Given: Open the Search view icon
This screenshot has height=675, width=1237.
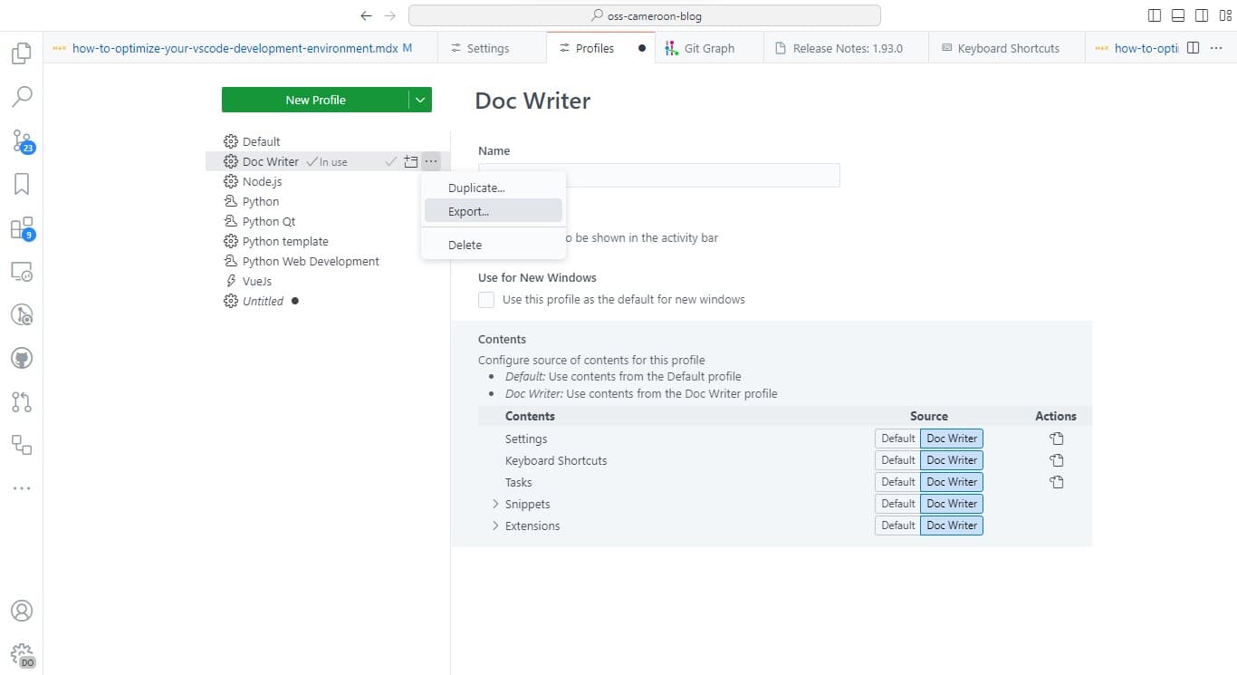Looking at the screenshot, I should coord(22,96).
